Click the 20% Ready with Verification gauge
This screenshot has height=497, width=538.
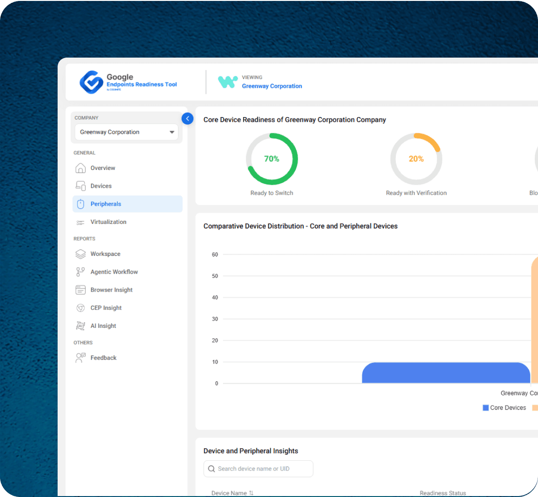pyautogui.click(x=416, y=159)
